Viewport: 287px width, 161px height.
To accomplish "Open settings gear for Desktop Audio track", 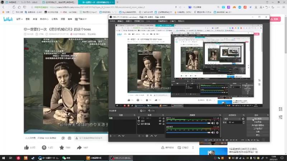I will [217, 132].
